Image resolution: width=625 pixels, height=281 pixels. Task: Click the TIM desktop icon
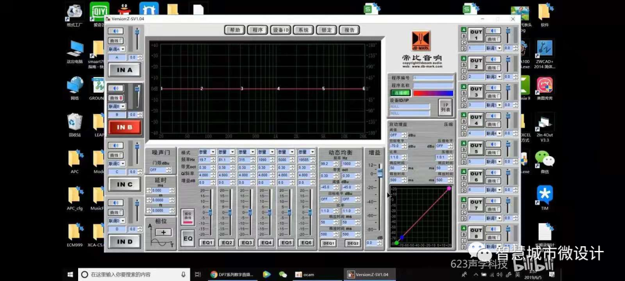(x=544, y=194)
